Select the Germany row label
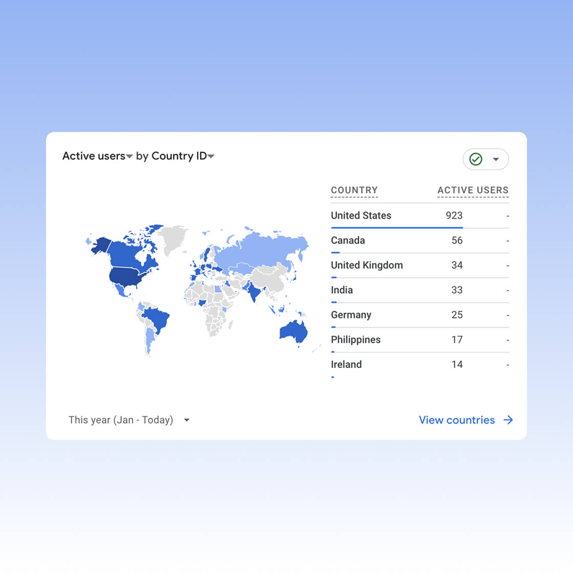Screen dimensions: 573x573 coord(351,315)
